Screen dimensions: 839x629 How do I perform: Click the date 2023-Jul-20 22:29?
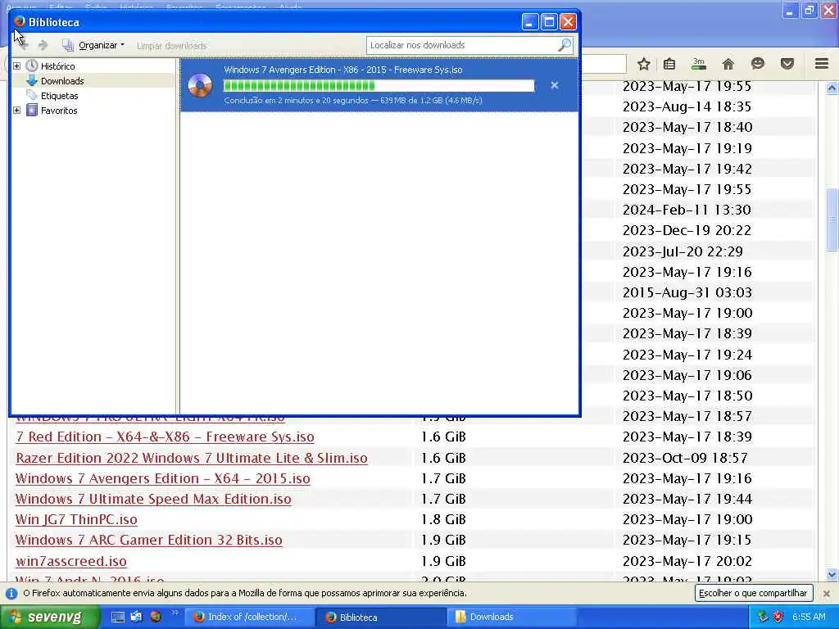(x=683, y=252)
